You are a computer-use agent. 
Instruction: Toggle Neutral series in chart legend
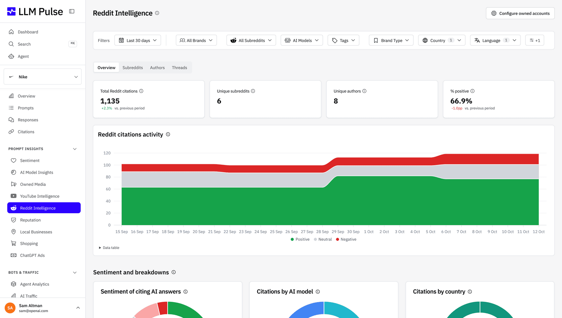pos(323,239)
